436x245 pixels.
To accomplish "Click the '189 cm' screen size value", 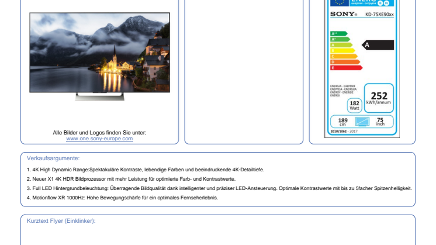I will [342, 122].
